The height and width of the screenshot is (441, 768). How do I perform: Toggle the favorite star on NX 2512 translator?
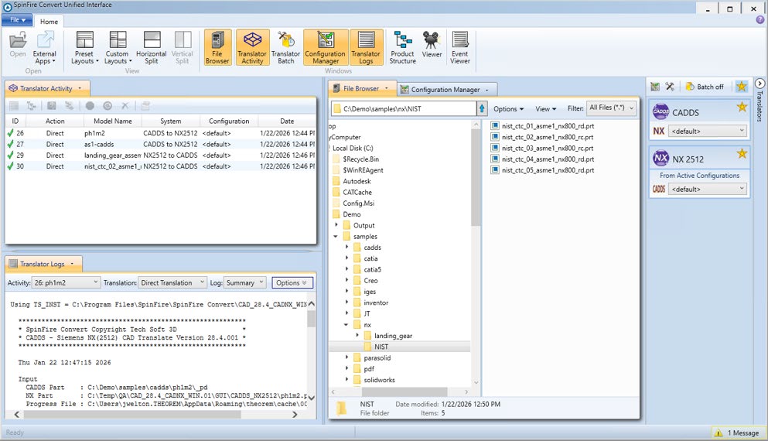tap(742, 153)
